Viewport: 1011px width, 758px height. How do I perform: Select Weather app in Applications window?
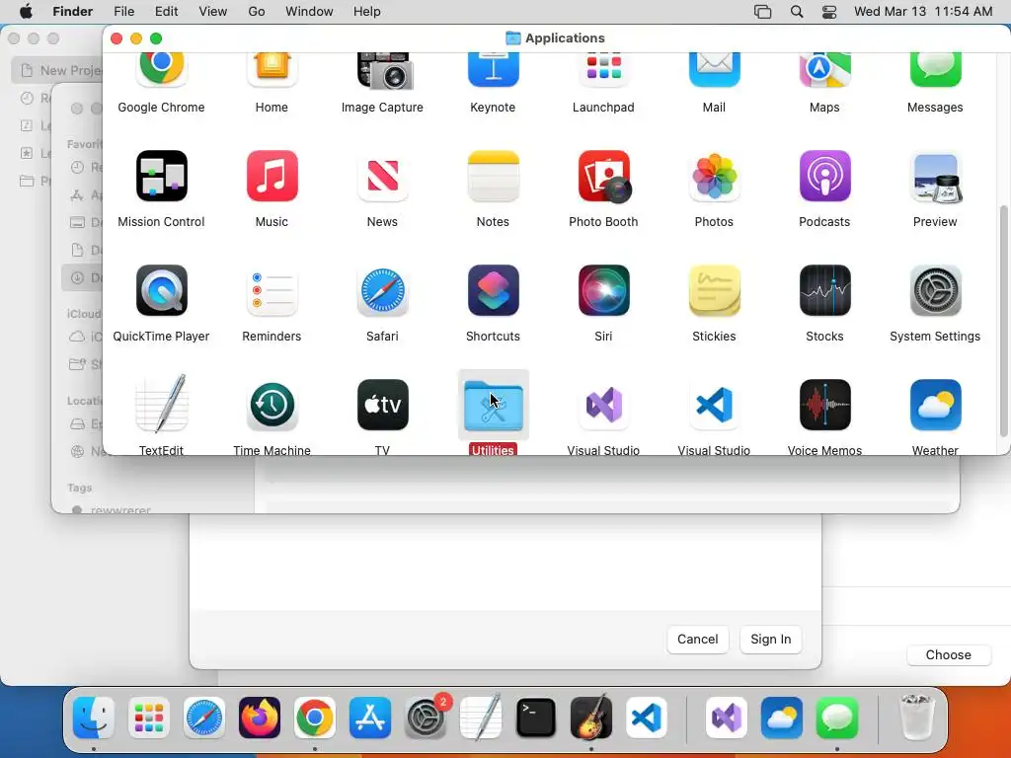point(935,405)
